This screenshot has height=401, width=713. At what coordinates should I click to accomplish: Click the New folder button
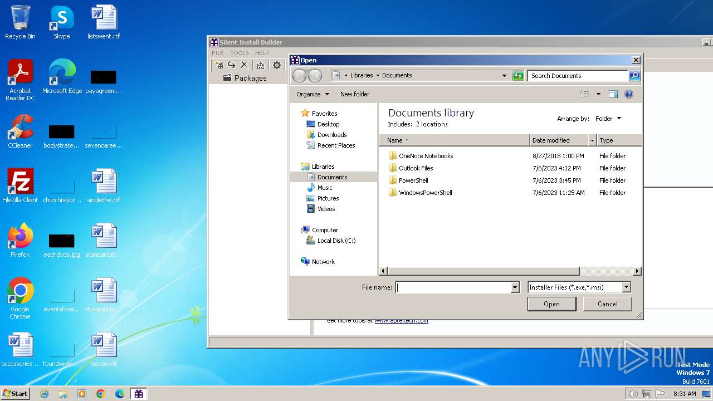pos(355,94)
